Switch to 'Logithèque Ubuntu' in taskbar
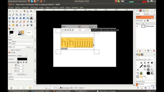Viewport: 164px width, 92px height. click(x=63, y=91)
